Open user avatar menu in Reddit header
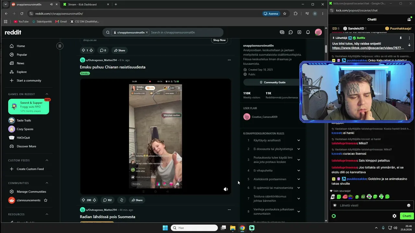 coord(318,32)
